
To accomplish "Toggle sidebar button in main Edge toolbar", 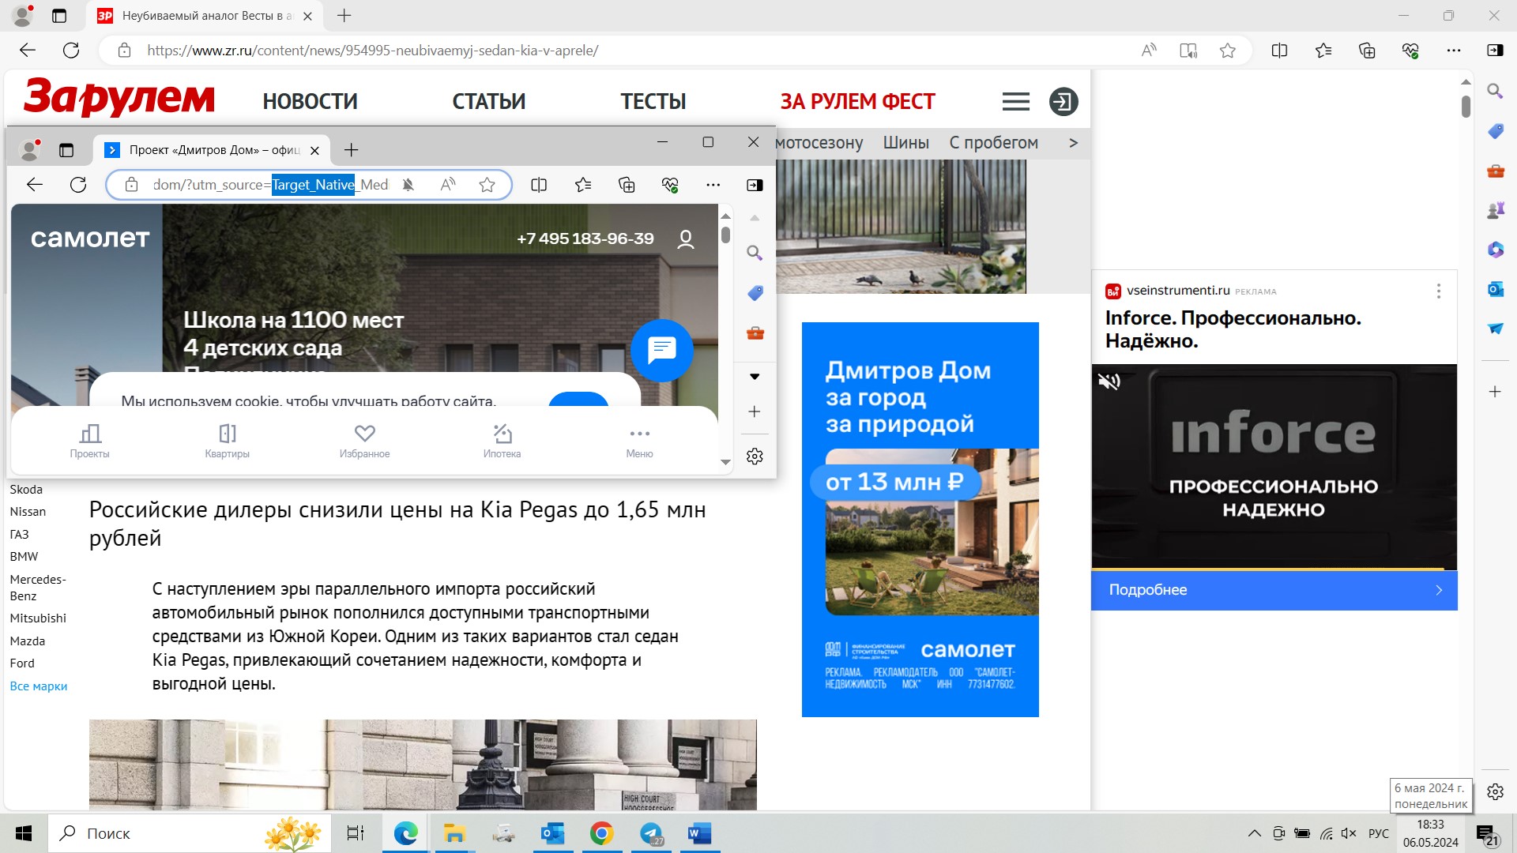I will 1495,51.
